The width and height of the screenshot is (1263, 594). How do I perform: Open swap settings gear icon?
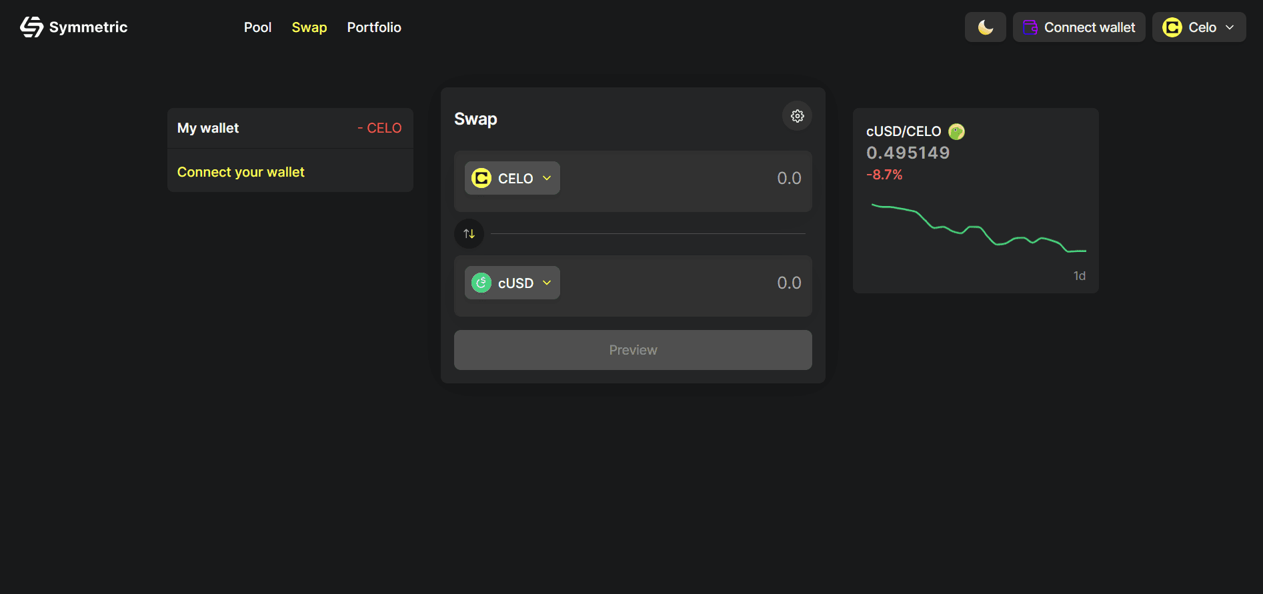point(797,116)
